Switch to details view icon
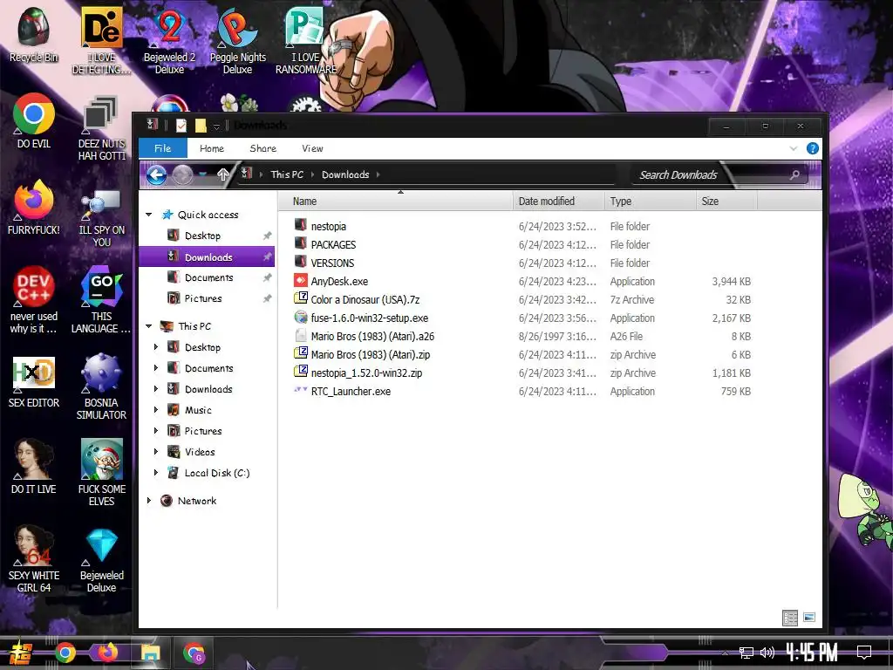The image size is (893, 670). tap(790, 618)
